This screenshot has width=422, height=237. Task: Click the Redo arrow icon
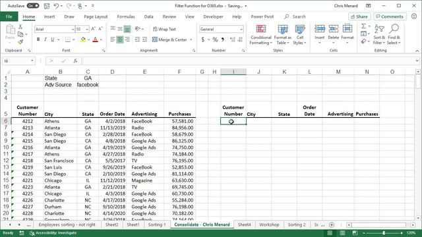pos(69,6)
